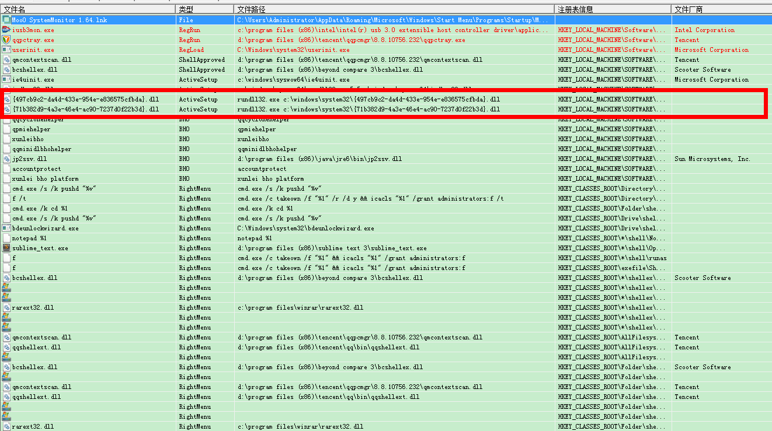This screenshot has height=431, width=772.
Task: Select the MooO SystemMonitor shortcut icon
Action: click(6, 20)
